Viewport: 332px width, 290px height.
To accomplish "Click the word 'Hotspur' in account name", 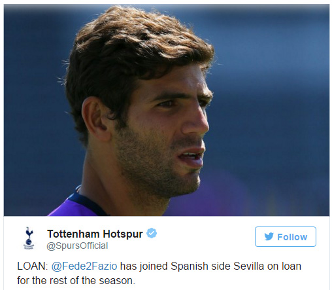I will (123, 234).
